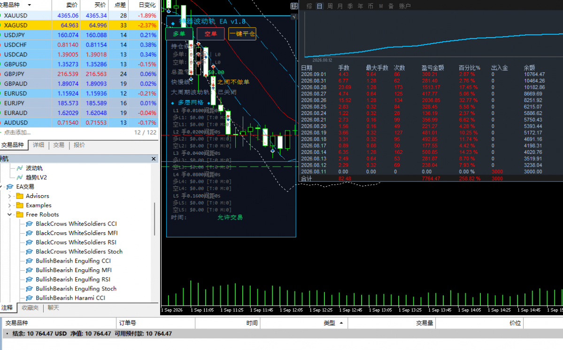Open the BlackCrows WhiteSoldiers CCI robot icon
The height and width of the screenshot is (350, 563).
click(30, 224)
